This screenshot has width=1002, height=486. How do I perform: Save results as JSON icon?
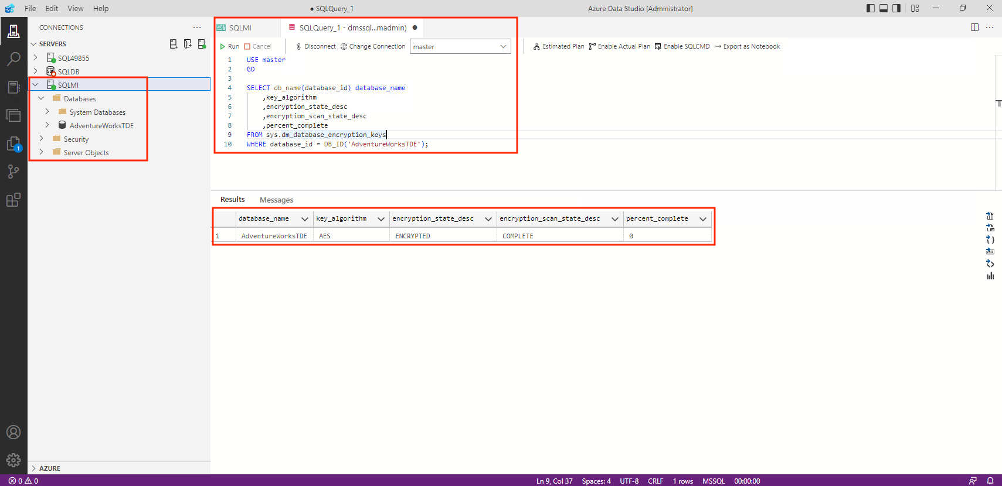point(990,239)
